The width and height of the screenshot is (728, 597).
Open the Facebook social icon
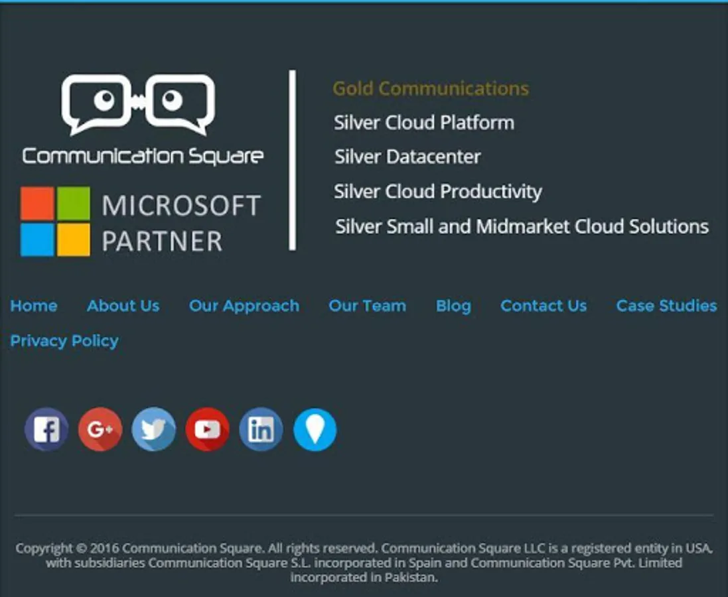[46, 429]
